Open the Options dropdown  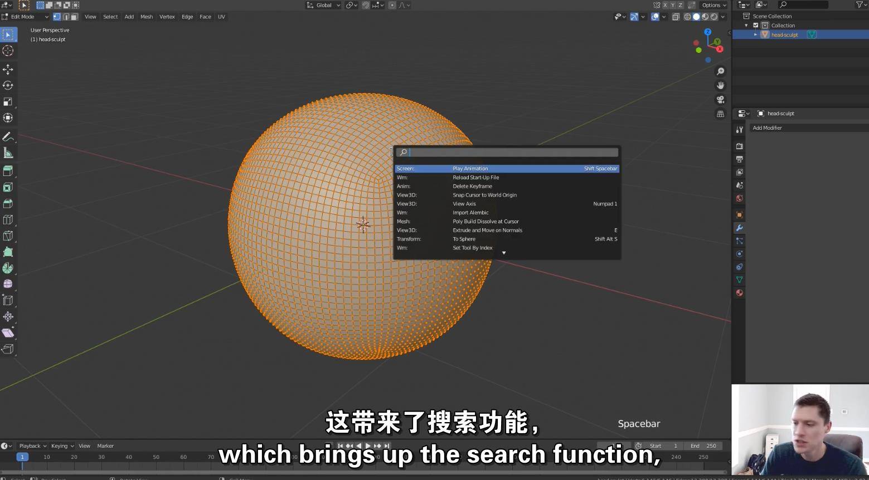tap(713, 5)
